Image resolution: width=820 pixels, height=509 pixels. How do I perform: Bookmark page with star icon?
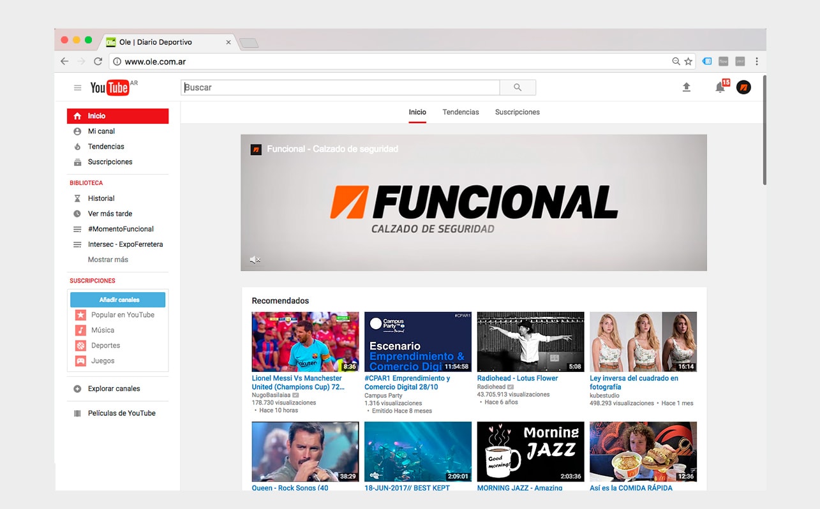tap(688, 61)
